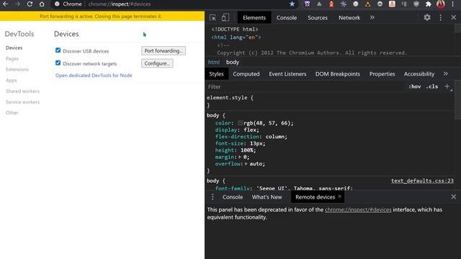Activate the inspect element picker icon

[212, 17]
